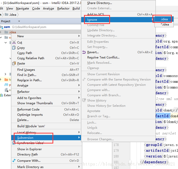Select Optimize Imports option
The width and height of the screenshot is (178, 169).
[46, 115]
